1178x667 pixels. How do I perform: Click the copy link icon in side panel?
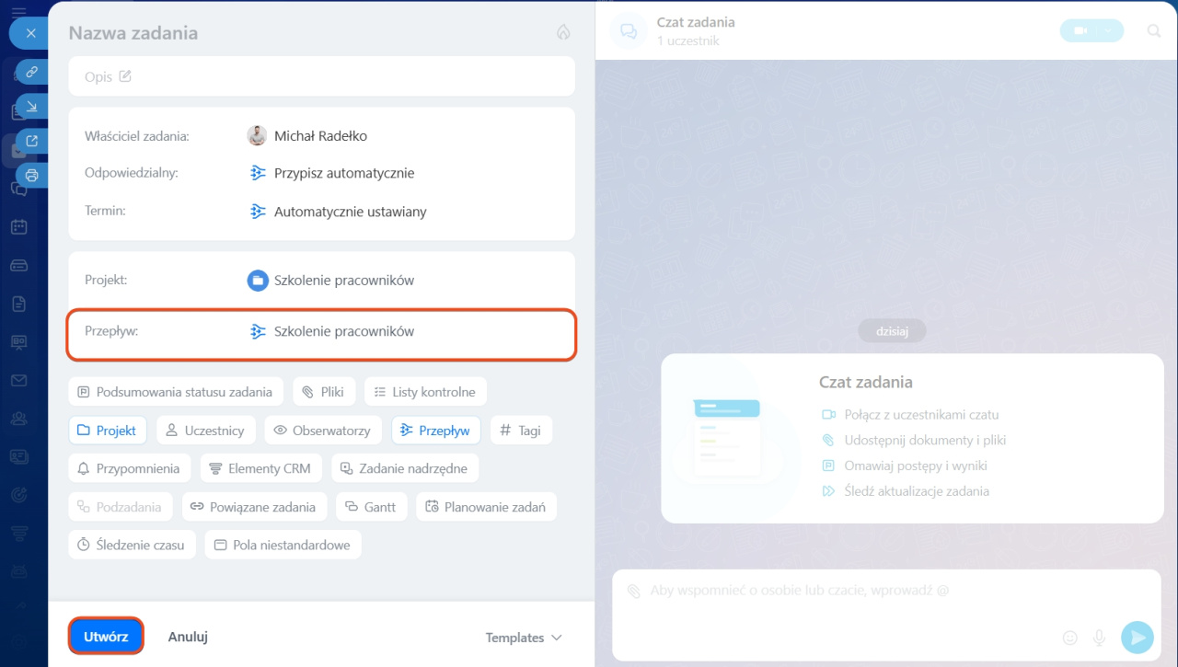(x=32, y=71)
